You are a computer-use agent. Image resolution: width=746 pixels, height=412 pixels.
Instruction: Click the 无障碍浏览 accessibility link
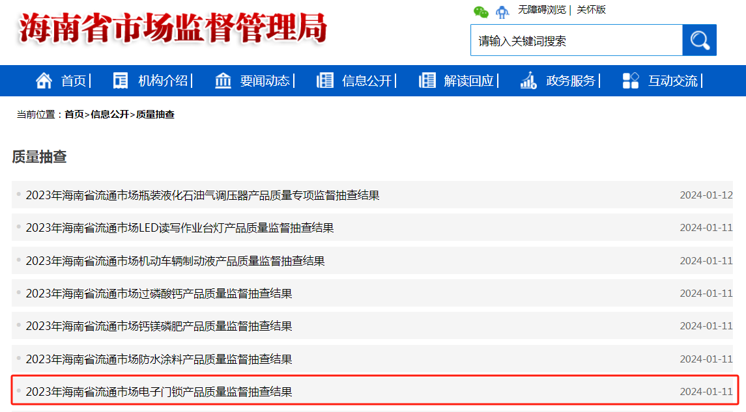pyautogui.click(x=541, y=10)
